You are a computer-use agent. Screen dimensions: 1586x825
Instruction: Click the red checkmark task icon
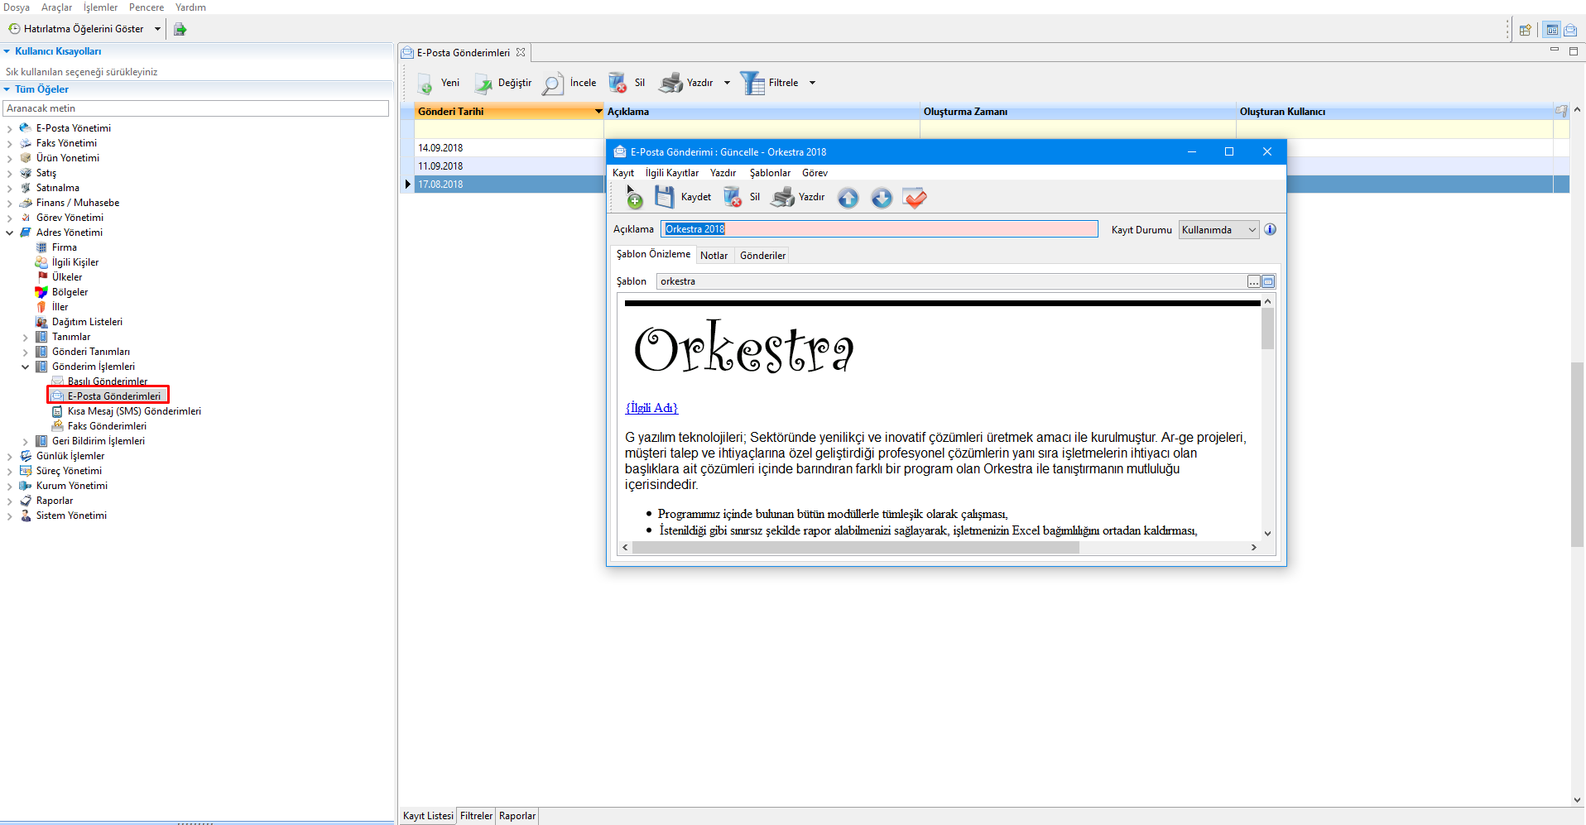915,198
